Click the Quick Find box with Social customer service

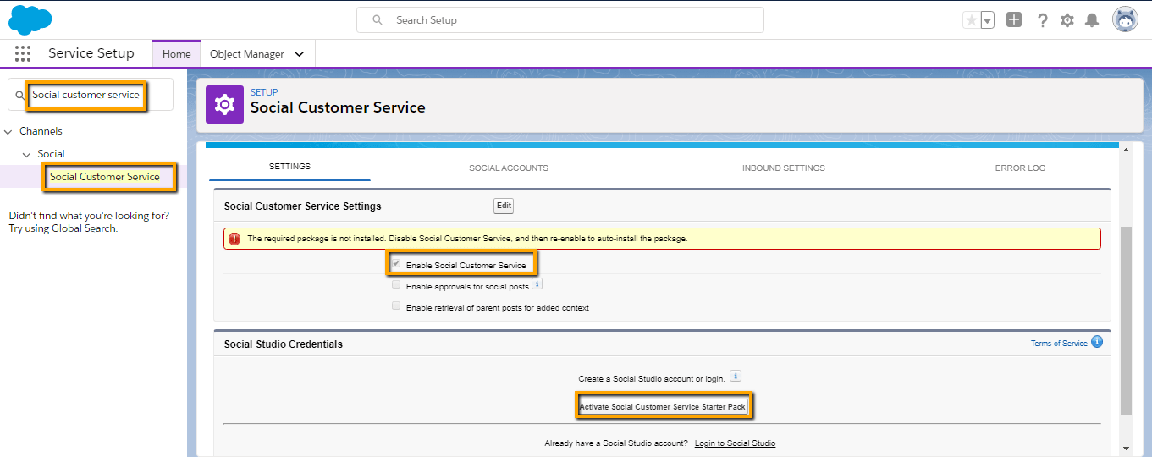(x=91, y=95)
